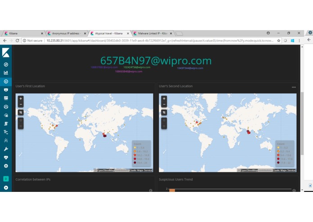Open Dev Tools via the wrench icon
This screenshot has width=313, height=222.
pyautogui.click(x=6, y=149)
